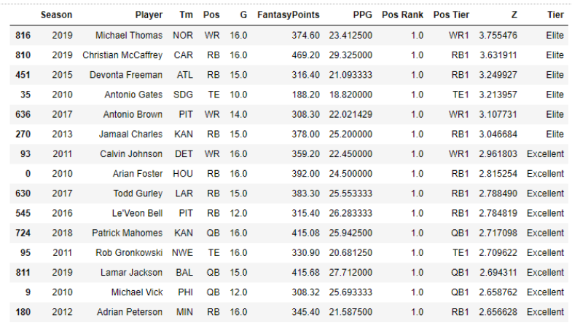Click Arian Foster's row index 0
Screen dimensions: 572x328
28,174
